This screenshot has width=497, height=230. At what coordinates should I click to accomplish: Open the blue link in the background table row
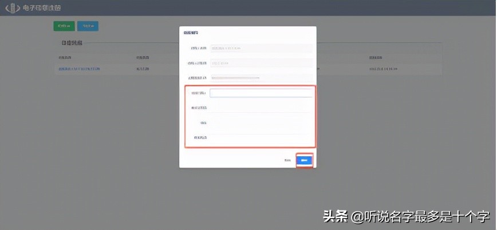click(79, 69)
